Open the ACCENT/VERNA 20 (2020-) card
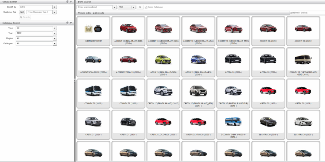Viewport: 325px width, 162px height. 128,62
